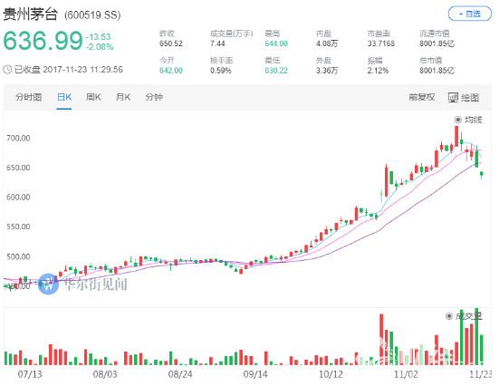Click the 600.00 price axis label
The height and width of the screenshot is (386, 499).
click(x=18, y=198)
